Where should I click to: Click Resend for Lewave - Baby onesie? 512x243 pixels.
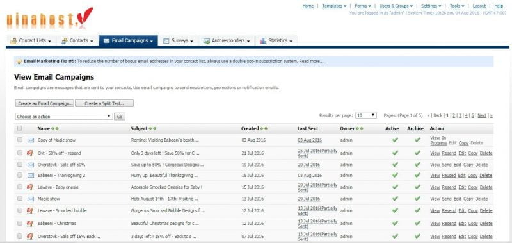tap(449, 187)
